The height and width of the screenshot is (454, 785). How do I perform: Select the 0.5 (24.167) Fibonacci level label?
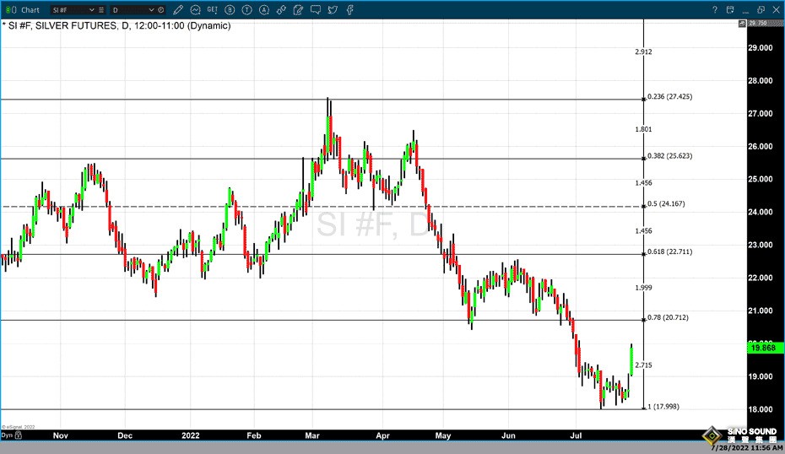(666, 203)
